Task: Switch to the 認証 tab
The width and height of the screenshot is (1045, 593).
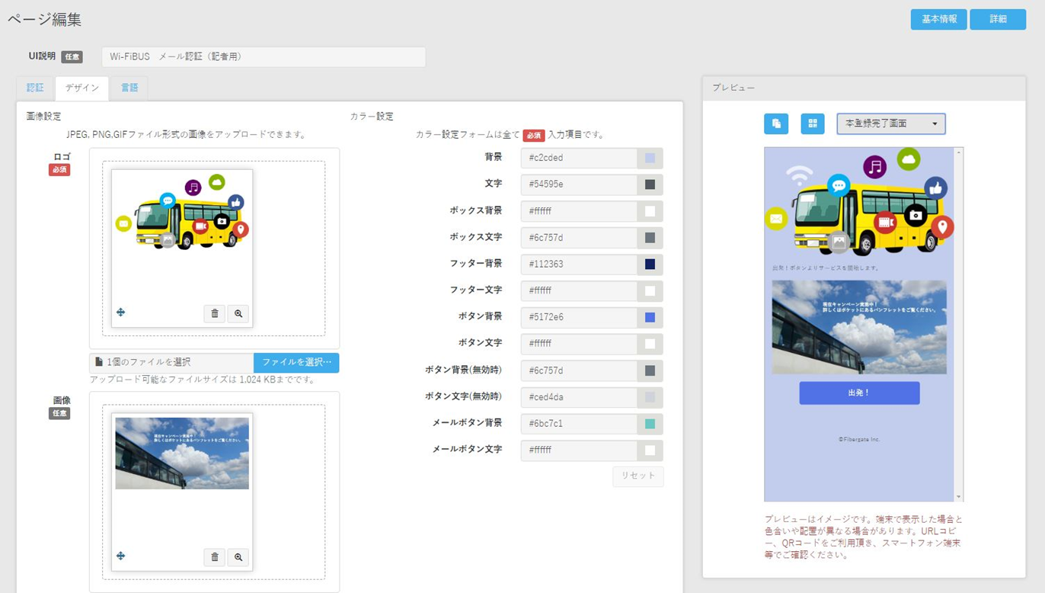Action: (35, 88)
